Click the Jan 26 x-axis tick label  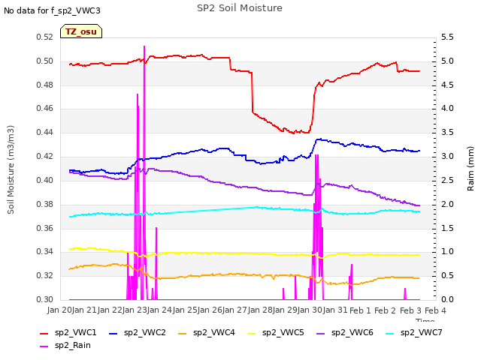click(209, 310)
